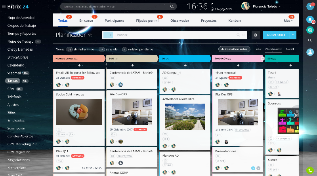This screenshot has height=176, width=317.
Task: Click the blue Q1 column header
Action: pos(185,59)
